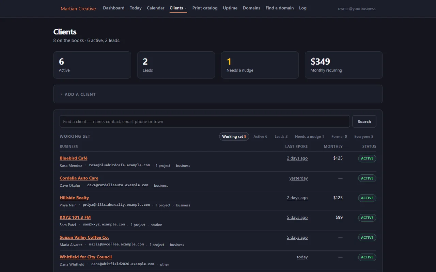Click the Active badge for Bluebird Café
This screenshot has width=436, height=272.
[367, 158]
